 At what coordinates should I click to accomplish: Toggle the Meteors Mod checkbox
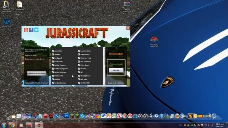pos(79,58)
